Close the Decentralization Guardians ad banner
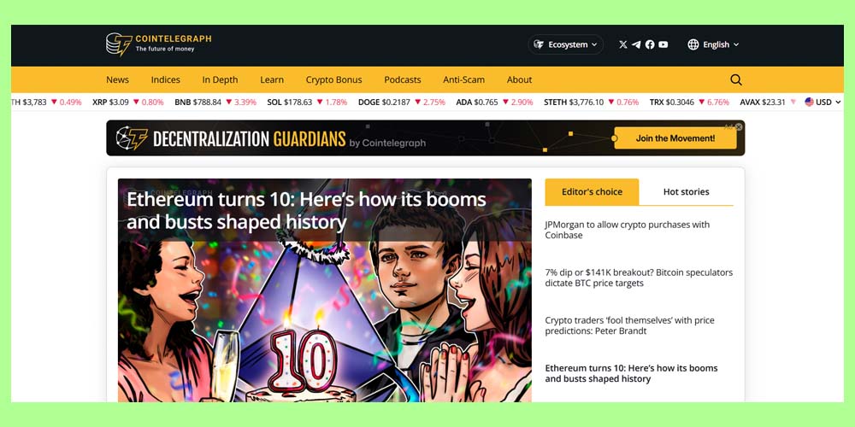855x427 pixels. click(x=739, y=127)
